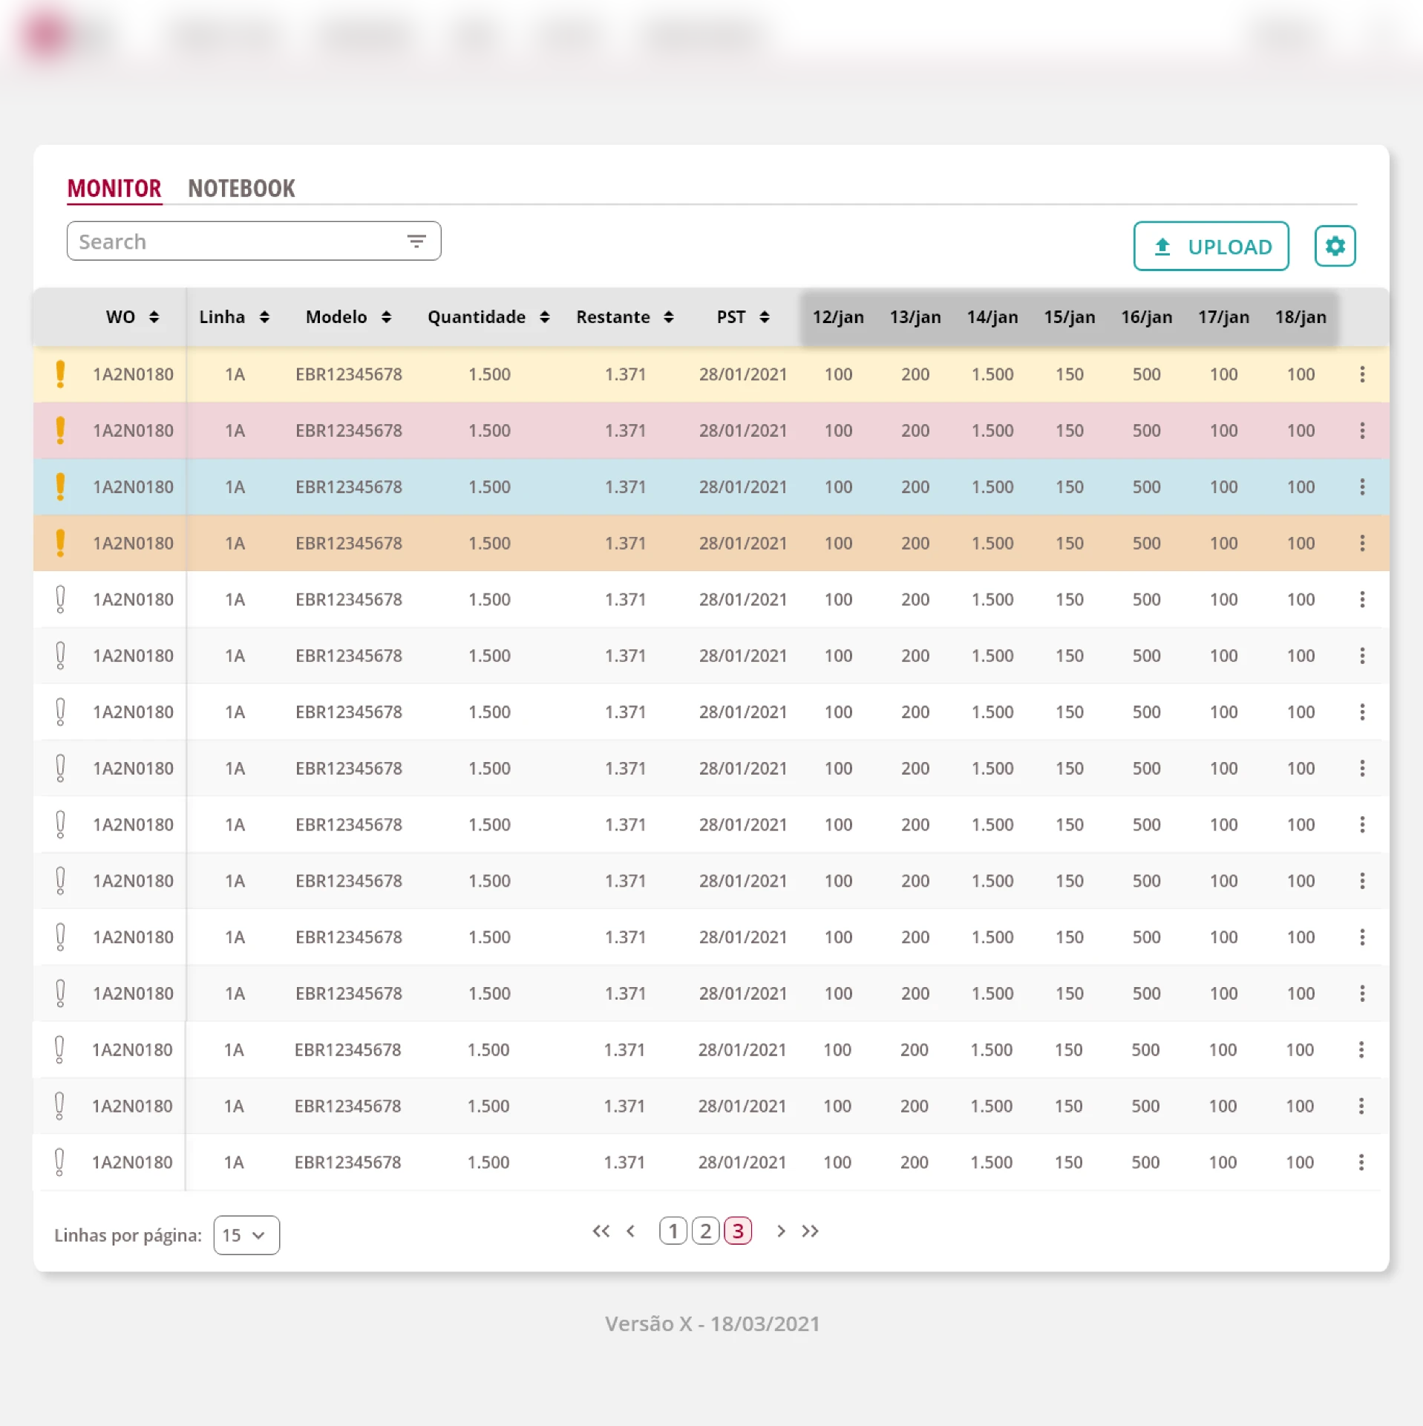The width and height of the screenshot is (1423, 1426).
Task: Sort by the Restante column arrows
Action: pyautogui.click(x=669, y=317)
